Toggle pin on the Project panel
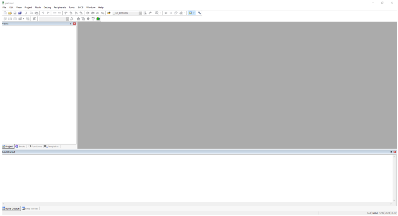Image resolution: width=398 pixels, height=216 pixels. pos(70,24)
